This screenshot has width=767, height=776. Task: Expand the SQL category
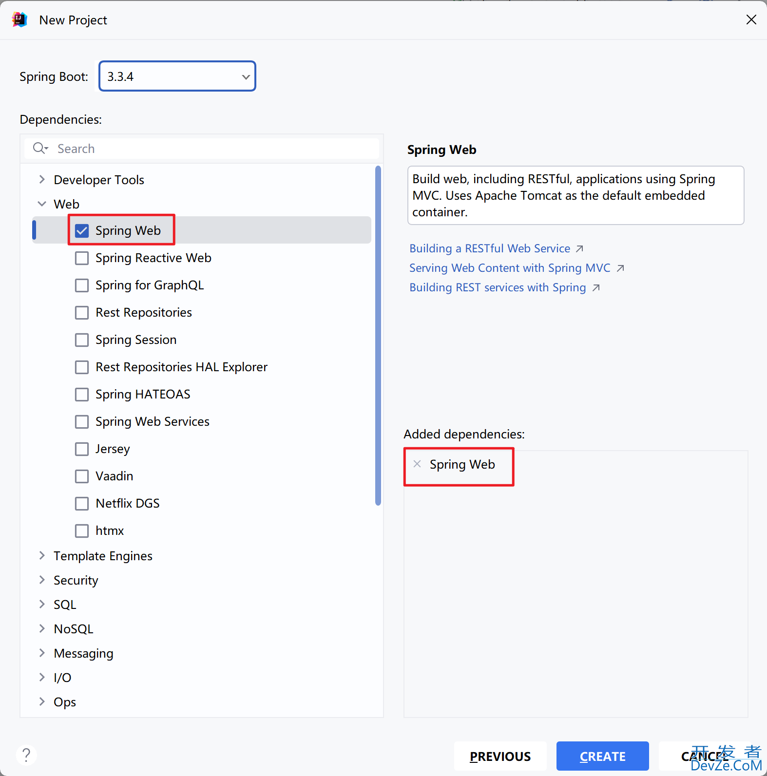pyautogui.click(x=42, y=604)
